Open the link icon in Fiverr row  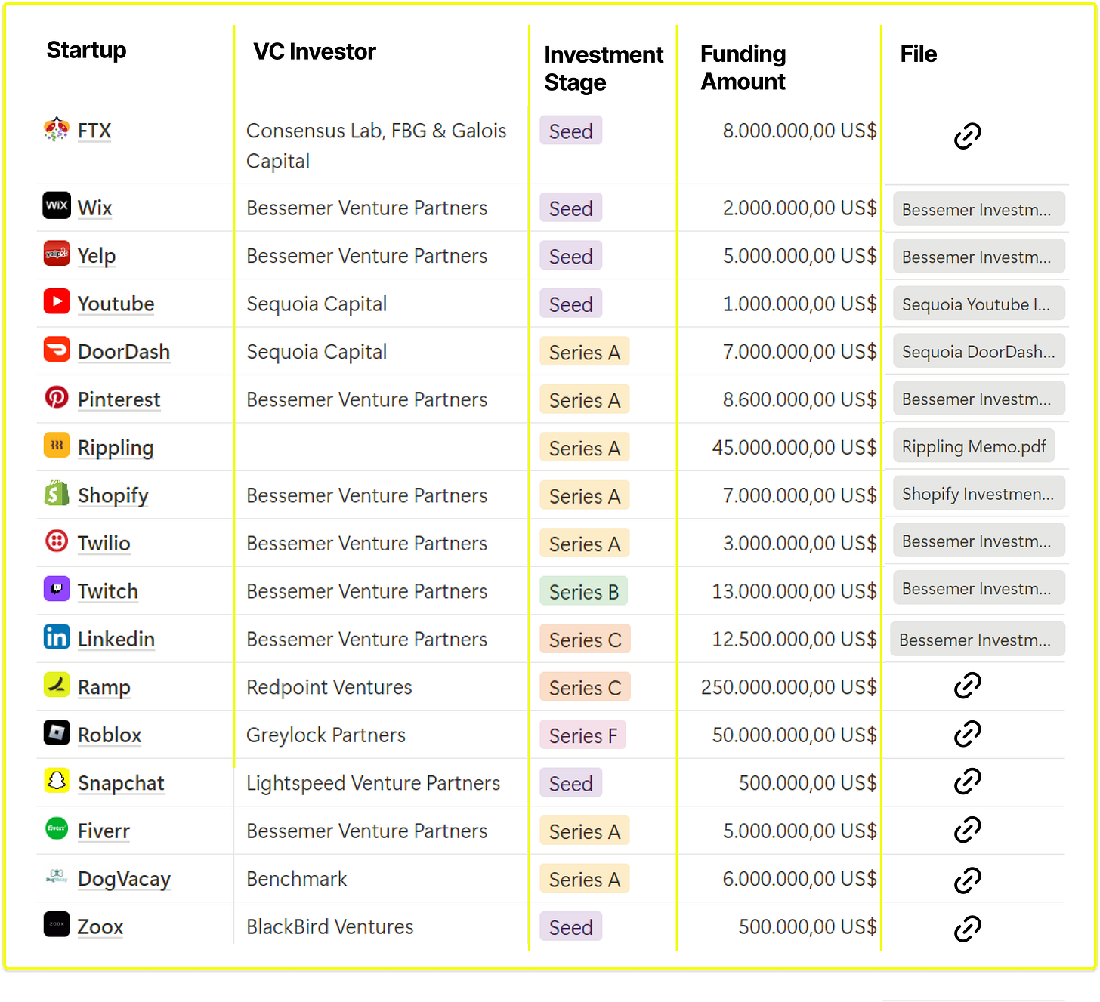tap(967, 829)
